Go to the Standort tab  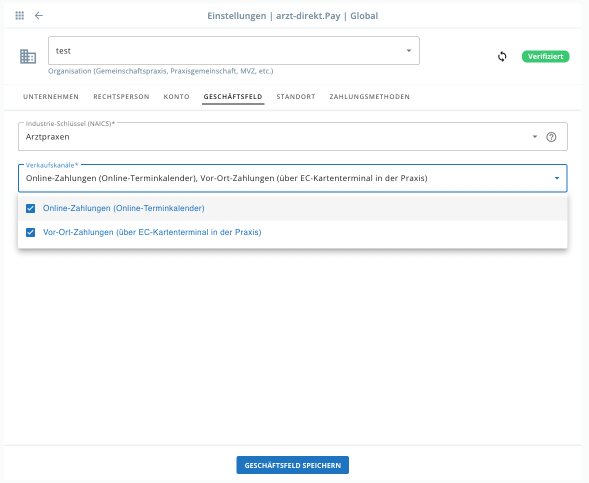(296, 97)
